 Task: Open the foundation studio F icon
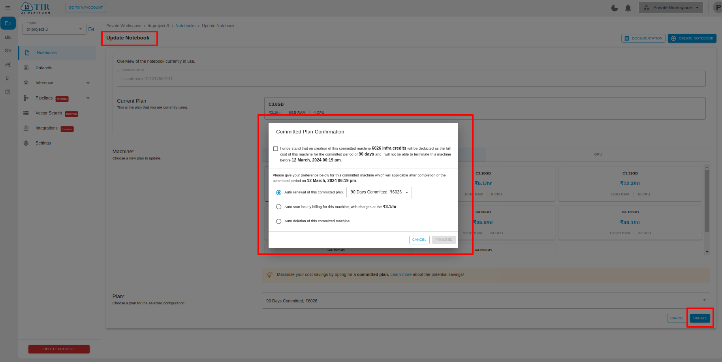[8, 78]
